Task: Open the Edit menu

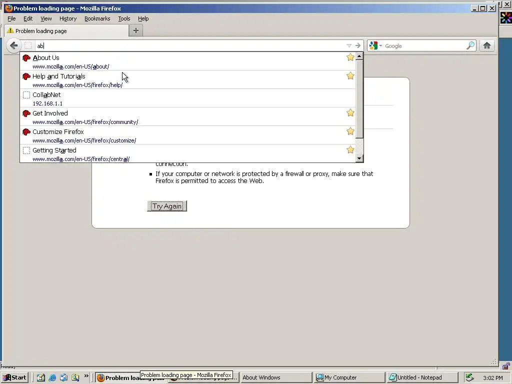Action: coord(28,18)
